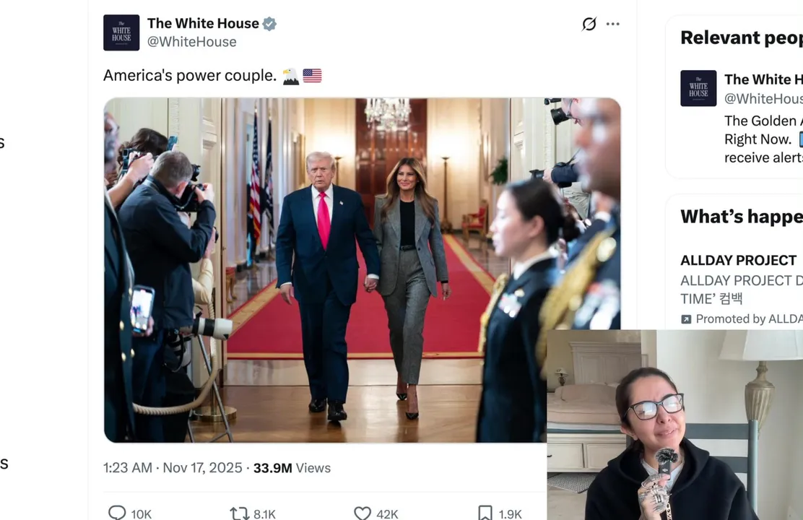Like the post with heart icon
Viewport: 803px width, 520px height.
coord(363,513)
